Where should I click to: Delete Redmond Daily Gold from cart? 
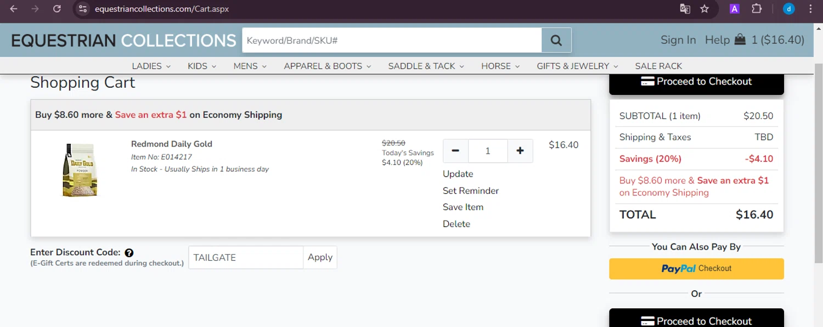pos(456,224)
